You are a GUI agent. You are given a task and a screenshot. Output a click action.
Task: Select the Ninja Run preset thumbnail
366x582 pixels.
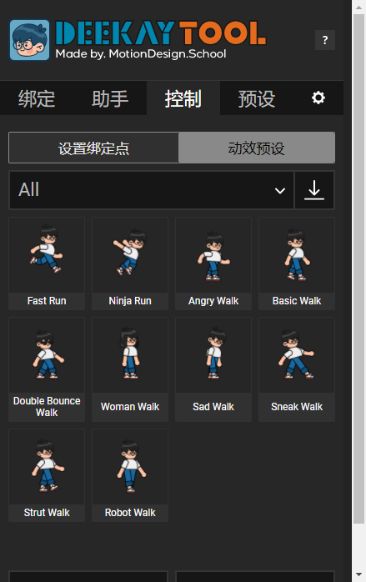130,263
